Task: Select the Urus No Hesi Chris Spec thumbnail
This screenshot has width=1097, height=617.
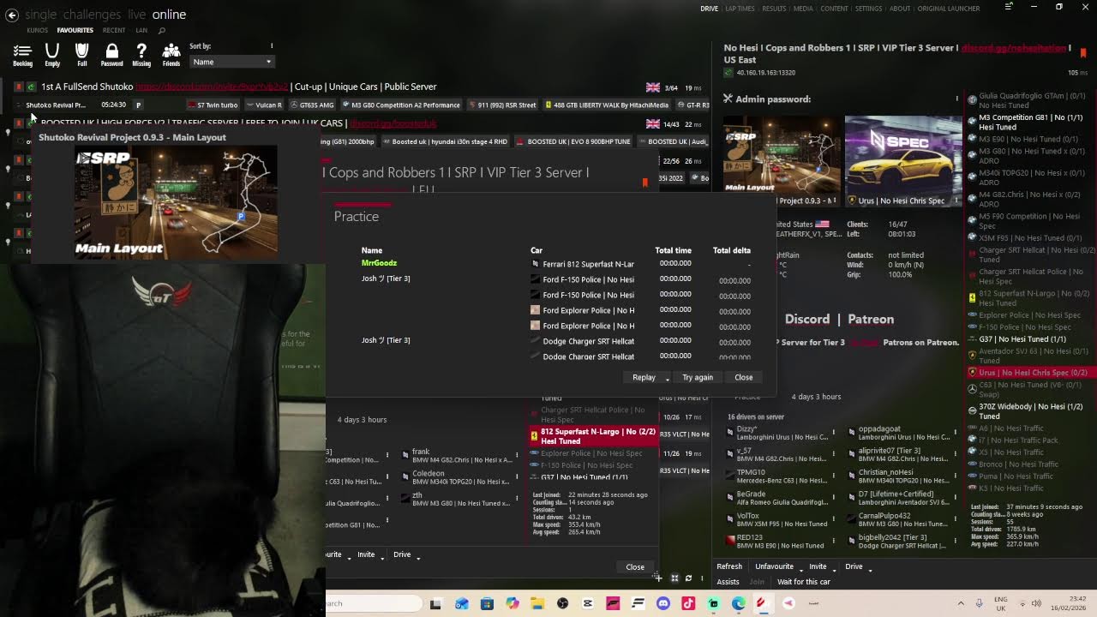Action: click(x=903, y=162)
